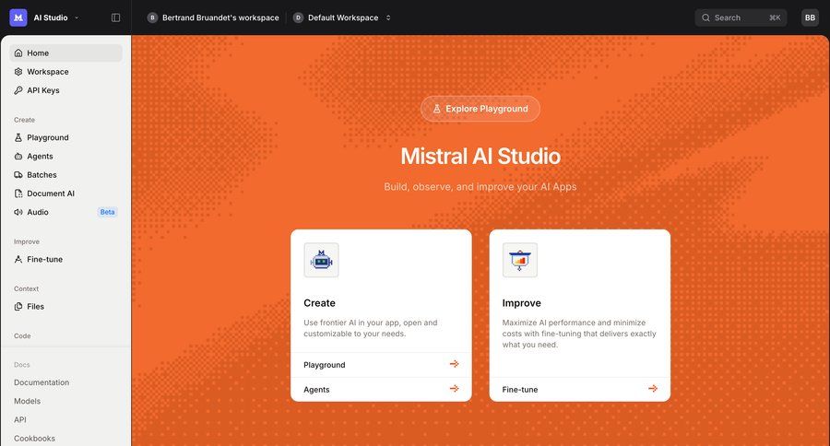Click the Workspace icon in sidebar

pyautogui.click(x=18, y=72)
